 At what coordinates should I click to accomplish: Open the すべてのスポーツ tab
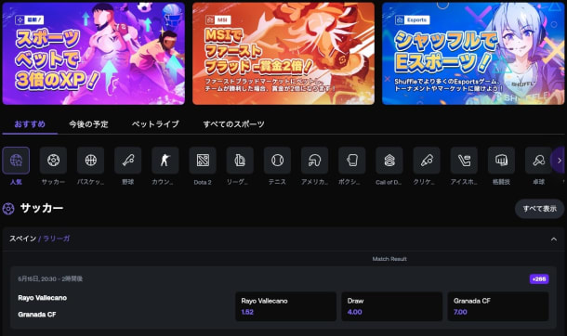(x=233, y=124)
